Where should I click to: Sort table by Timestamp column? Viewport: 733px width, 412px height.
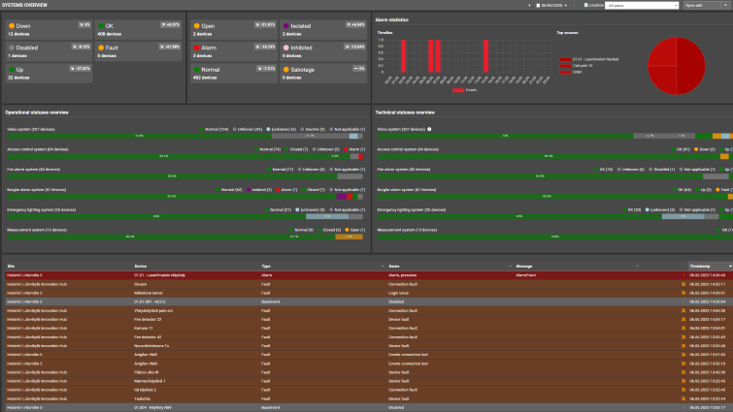(x=700, y=266)
